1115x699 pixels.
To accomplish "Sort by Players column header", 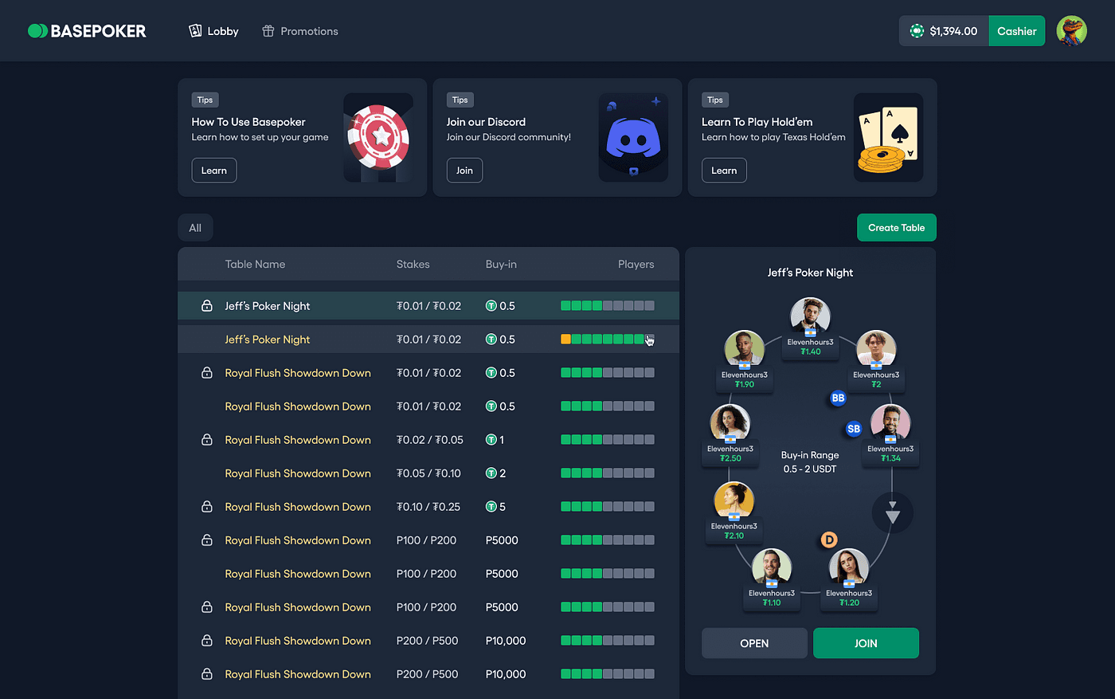I will click(636, 264).
